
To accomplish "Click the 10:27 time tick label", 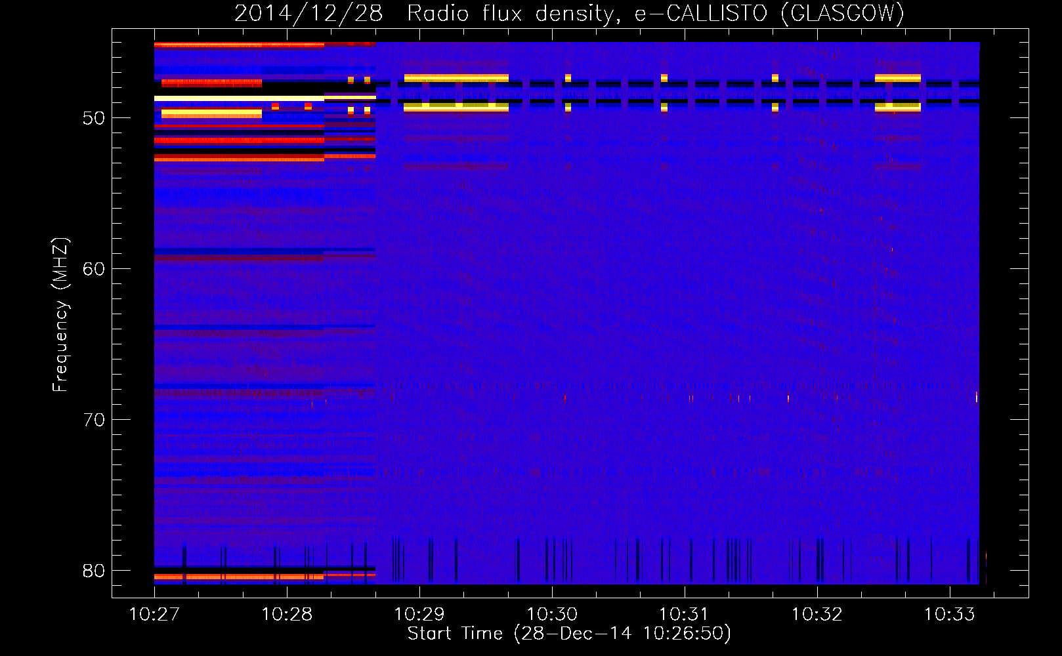I will point(154,615).
